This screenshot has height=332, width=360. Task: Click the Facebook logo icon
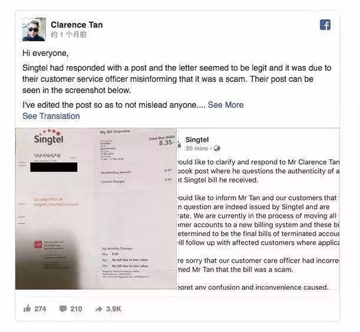325,25
